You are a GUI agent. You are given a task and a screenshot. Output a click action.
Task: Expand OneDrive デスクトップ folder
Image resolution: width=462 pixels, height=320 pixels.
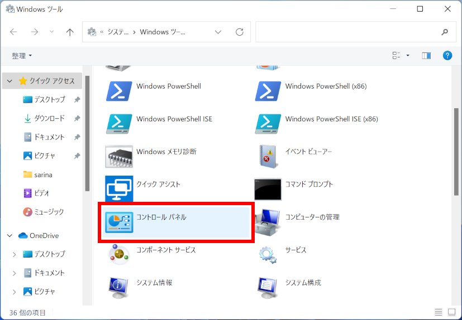(x=14, y=254)
